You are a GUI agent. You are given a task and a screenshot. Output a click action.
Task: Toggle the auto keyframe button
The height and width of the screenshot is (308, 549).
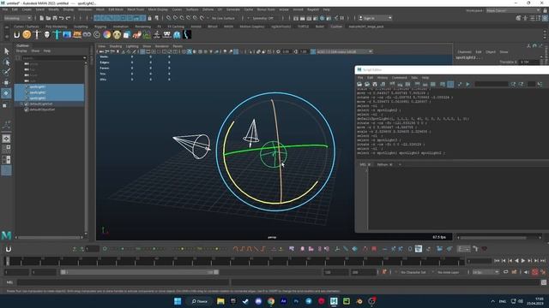[x=534, y=272]
